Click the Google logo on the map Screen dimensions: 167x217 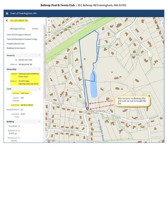pos(51,140)
